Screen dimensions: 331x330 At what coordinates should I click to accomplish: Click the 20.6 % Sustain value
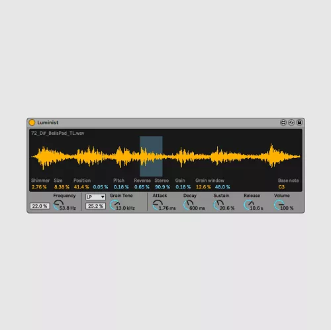pyautogui.click(x=227, y=208)
